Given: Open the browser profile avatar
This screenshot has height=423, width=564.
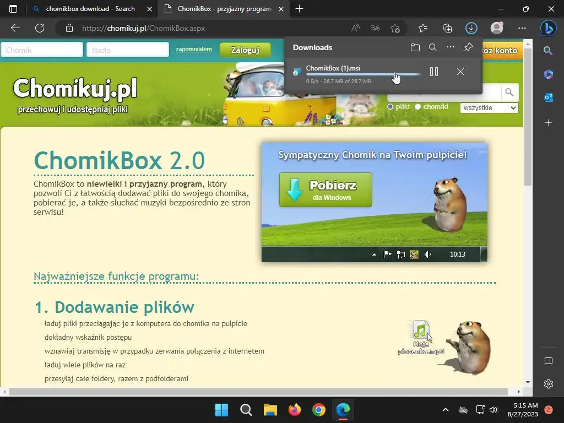Looking at the screenshot, I should [x=497, y=28].
